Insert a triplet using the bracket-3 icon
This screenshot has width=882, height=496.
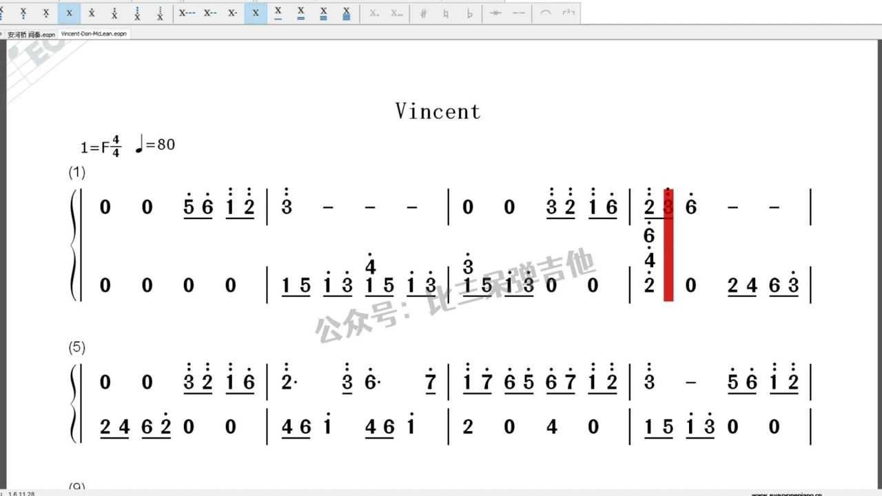pos(568,13)
